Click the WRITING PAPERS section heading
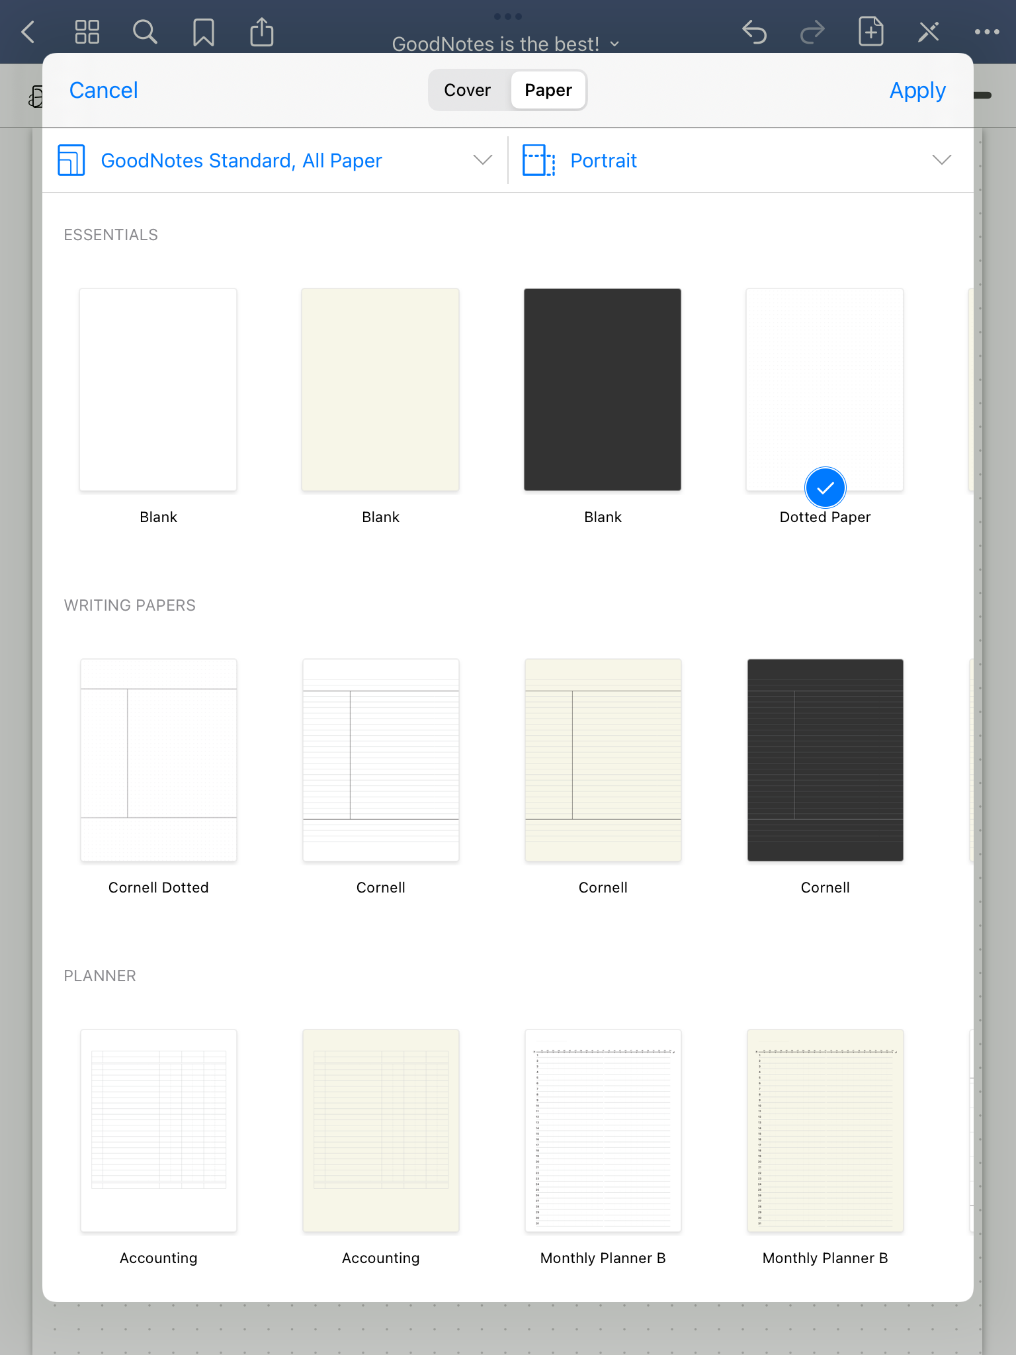This screenshot has width=1016, height=1355. (x=130, y=605)
